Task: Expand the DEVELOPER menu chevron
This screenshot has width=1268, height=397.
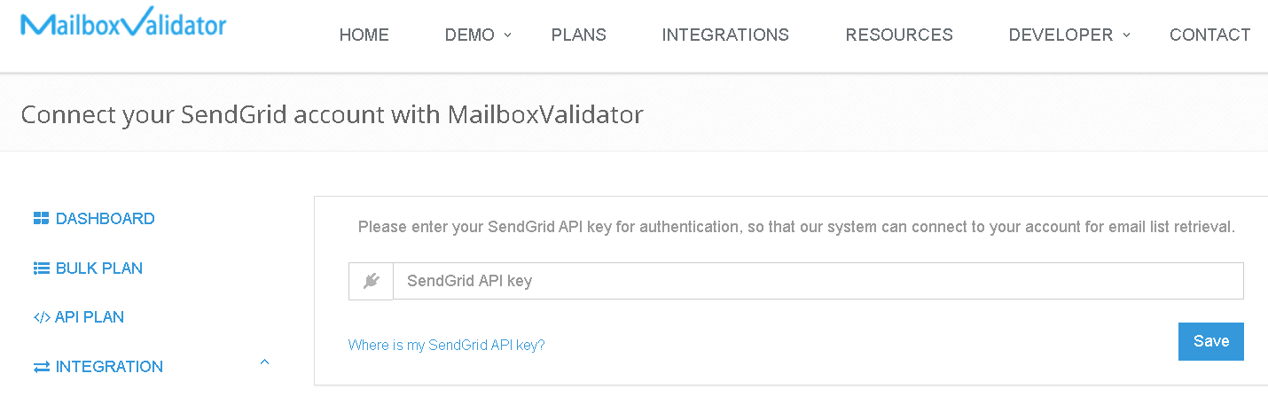Action: pyautogui.click(x=1126, y=35)
